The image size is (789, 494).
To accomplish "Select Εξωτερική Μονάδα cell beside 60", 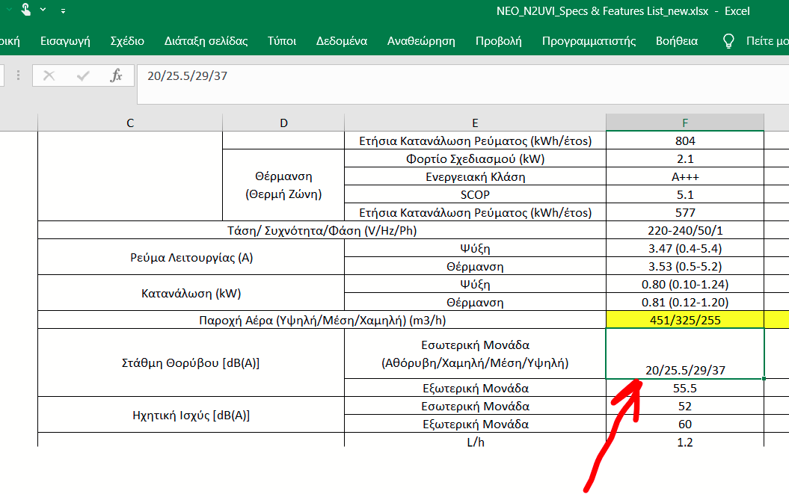I will tap(475, 424).
